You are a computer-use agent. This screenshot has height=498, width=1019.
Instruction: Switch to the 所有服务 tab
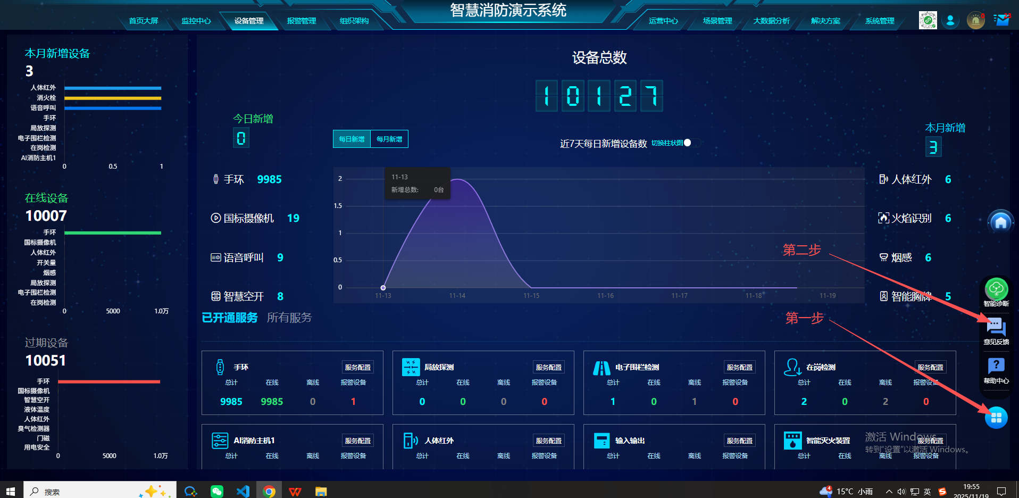pos(289,318)
